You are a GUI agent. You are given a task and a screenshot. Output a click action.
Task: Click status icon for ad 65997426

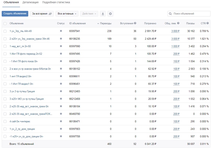point(61,61)
